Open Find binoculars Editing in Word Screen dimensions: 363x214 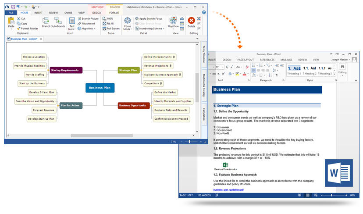[342, 67]
